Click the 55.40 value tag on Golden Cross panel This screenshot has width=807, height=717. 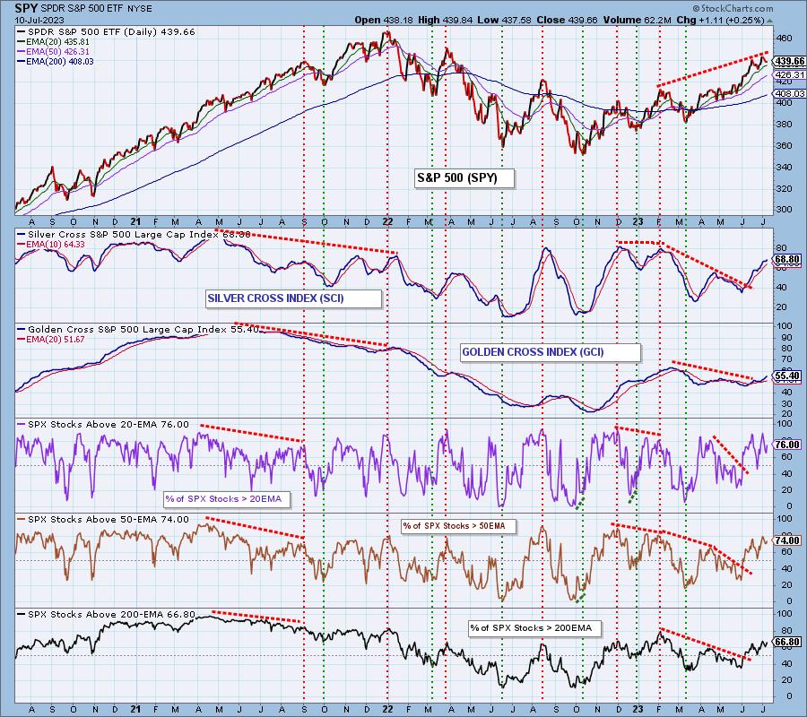[x=787, y=376]
